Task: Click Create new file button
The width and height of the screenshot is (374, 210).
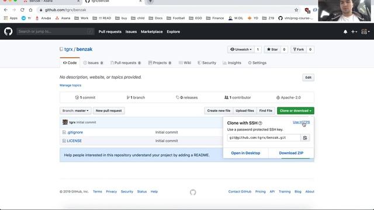Action: point(219,111)
